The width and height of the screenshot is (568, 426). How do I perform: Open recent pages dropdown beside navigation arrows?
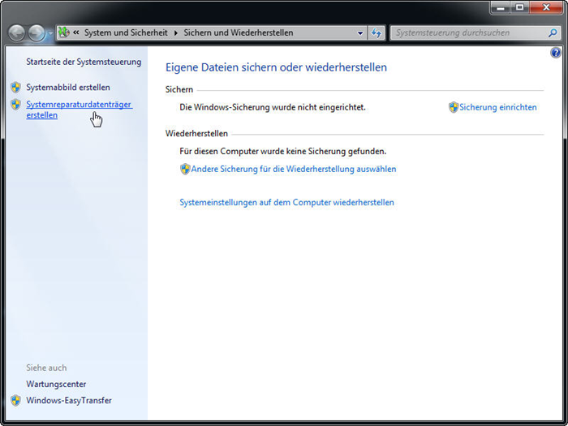[50, 33]
